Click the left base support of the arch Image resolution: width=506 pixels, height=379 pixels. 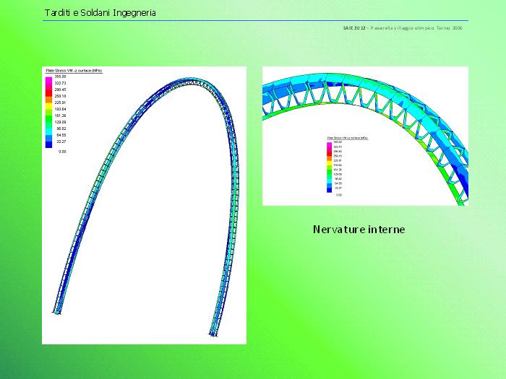point(57,313)
